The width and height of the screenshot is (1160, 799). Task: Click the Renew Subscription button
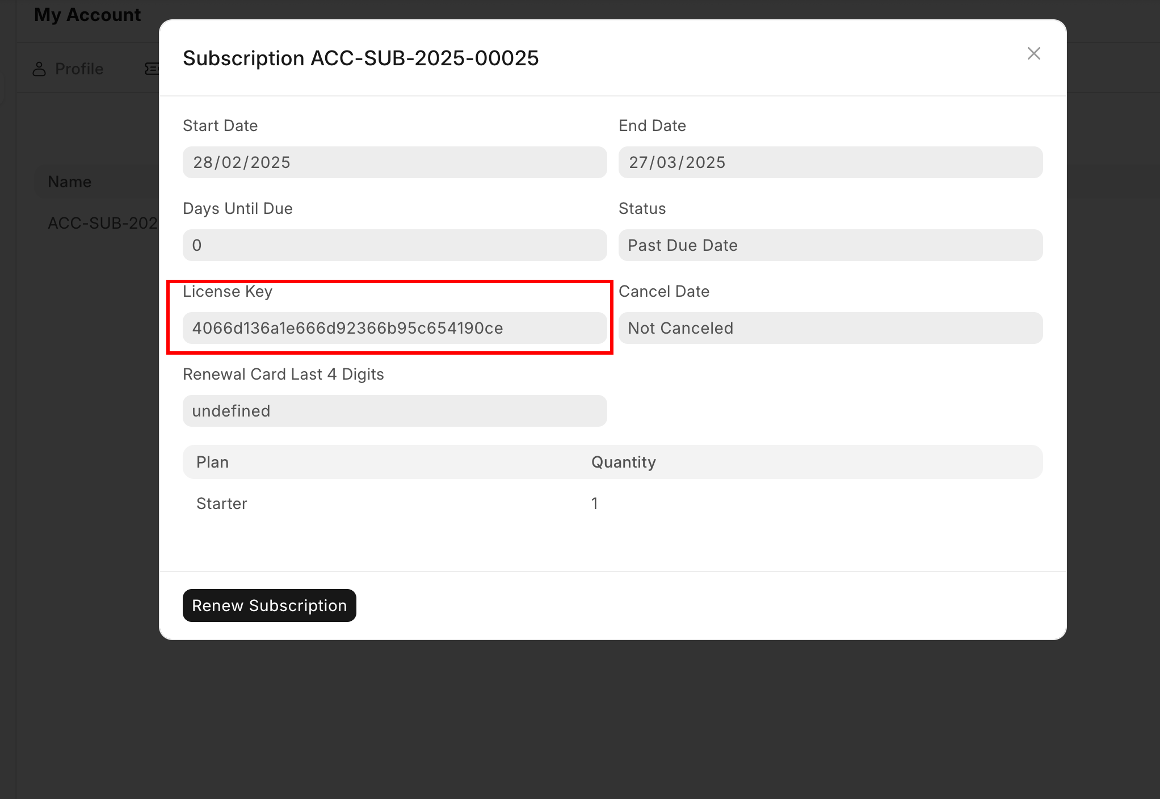coord(269,605)
